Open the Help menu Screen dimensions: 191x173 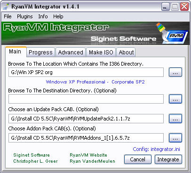point(58,16)
